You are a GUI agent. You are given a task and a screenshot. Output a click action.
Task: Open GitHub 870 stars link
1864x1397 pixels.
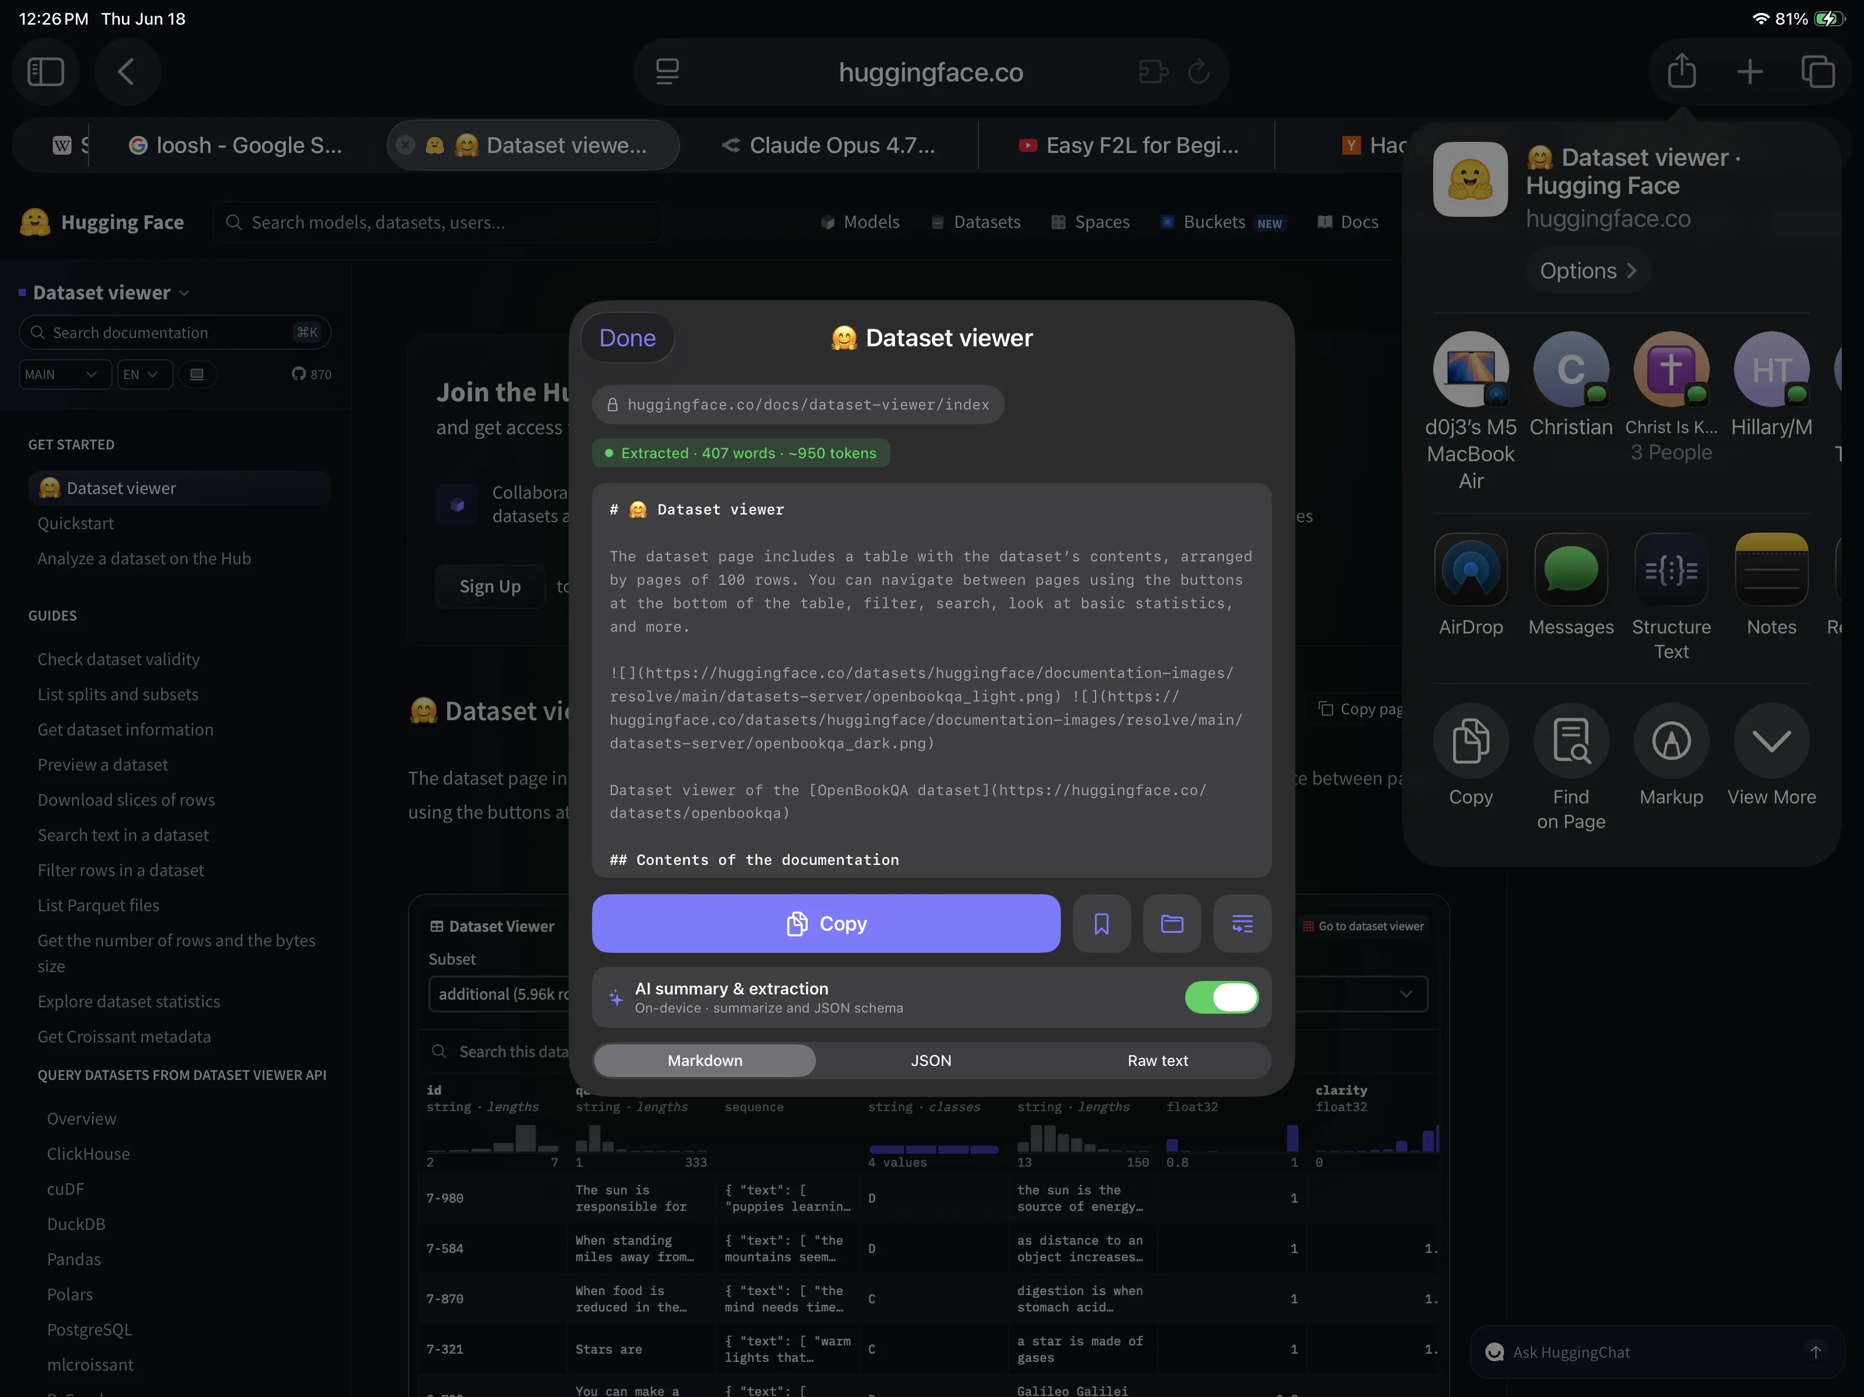(x=311, y=374)
